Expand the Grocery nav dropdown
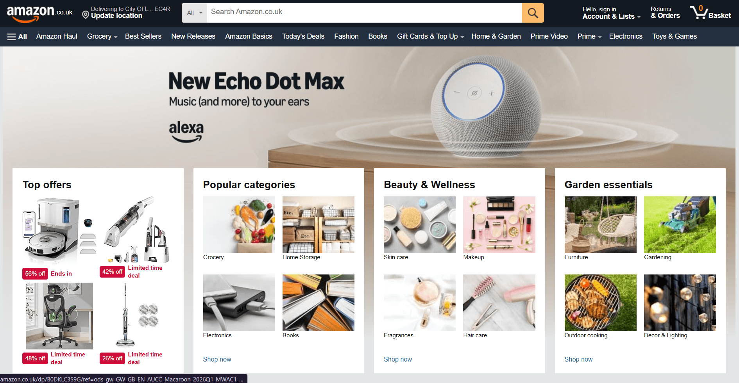The image size is (739, 383). [x=102, y=36]
